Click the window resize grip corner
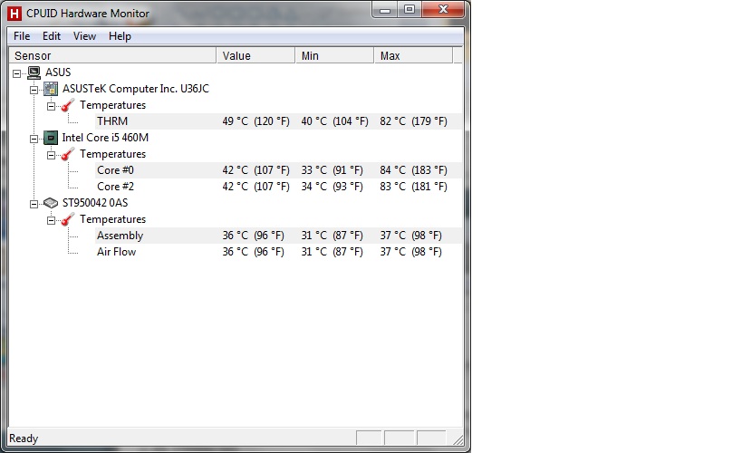742x453 pixels. coord(458,439)
